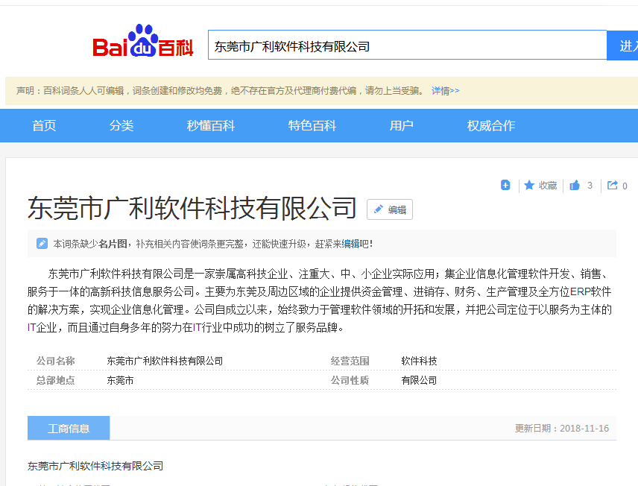Click the 有限公司 company type value
Image resolution: width=638 pixels, height=486 pixels.
(419, 380)
